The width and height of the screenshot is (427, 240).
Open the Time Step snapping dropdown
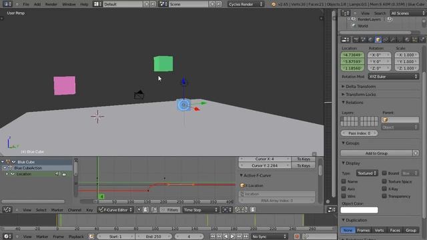(x=200, y=210)
